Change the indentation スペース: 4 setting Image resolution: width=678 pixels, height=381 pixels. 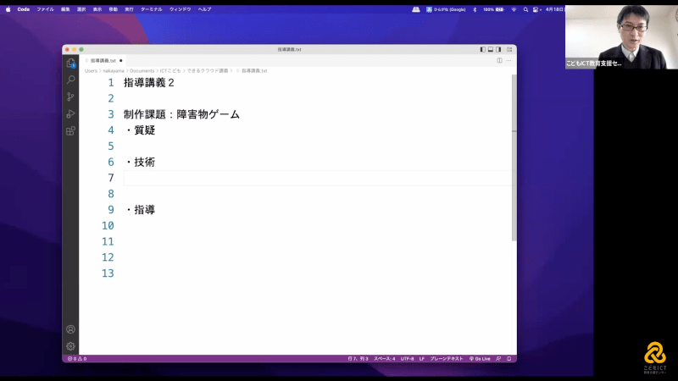tap(385, 358)
